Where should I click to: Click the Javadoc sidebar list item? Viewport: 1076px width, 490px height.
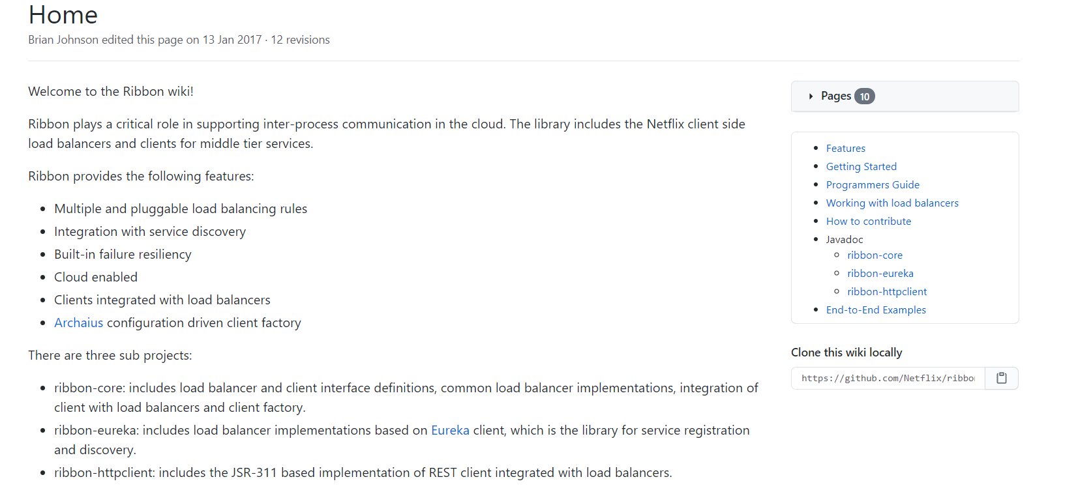pyautogui.click(x=844, y=240)
